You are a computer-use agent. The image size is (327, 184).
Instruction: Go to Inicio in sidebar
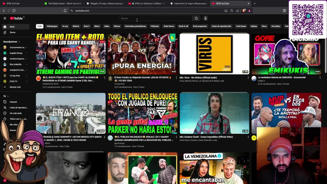(x=15, y=27)
